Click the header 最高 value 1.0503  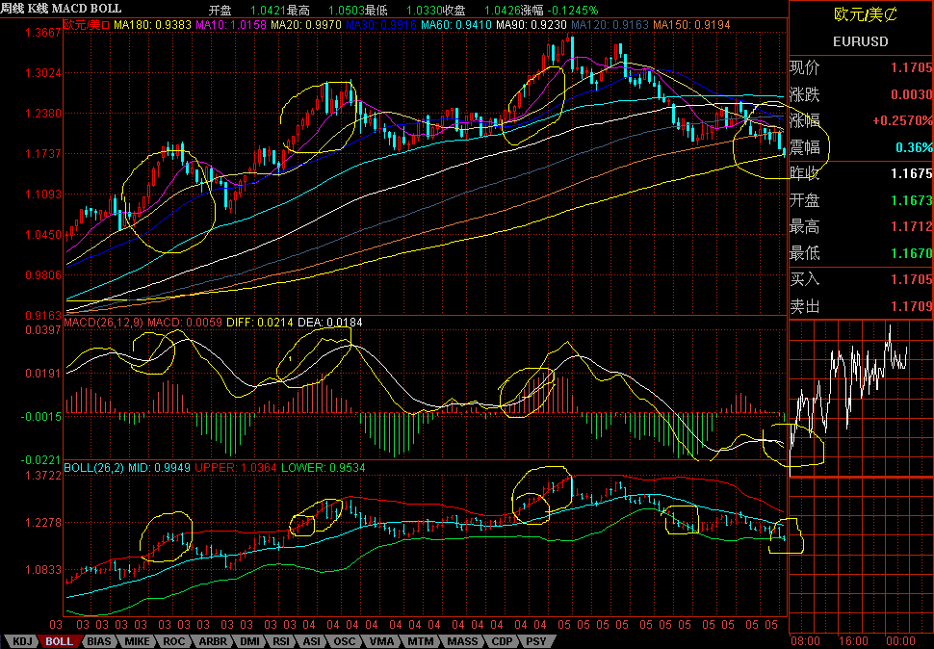[x=347, y=11]
